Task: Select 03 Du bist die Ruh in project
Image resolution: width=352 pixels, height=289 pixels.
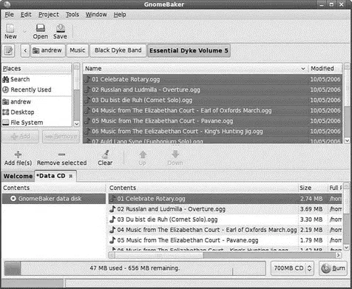Action: pyautogui.click(x=225, y=220)
